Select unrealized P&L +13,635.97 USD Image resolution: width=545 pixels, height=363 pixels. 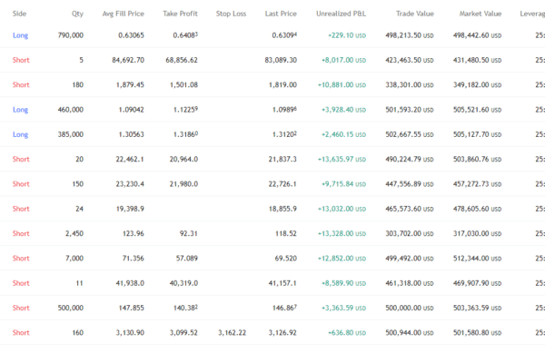342,159
